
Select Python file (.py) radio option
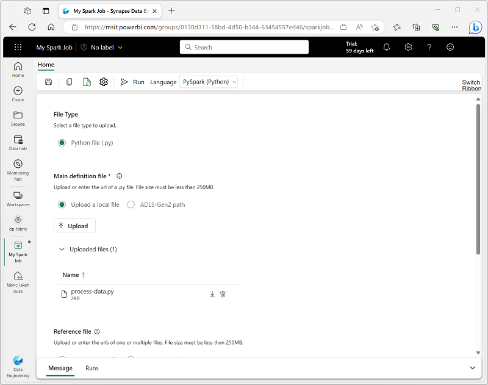point(62,143)
